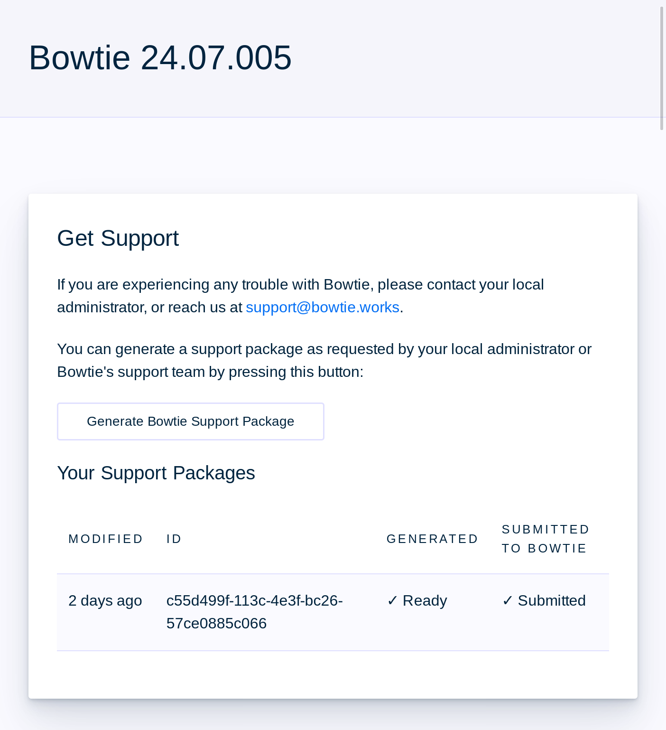Click the Submitted status text
Screen dimensions: 666x730
tap(552, 601)
